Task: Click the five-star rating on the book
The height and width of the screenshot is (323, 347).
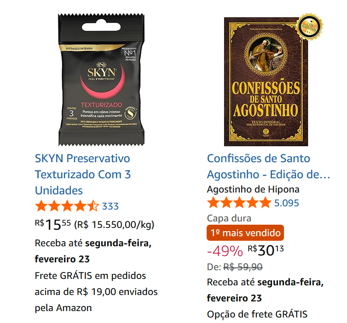Action: pos(239,203)
